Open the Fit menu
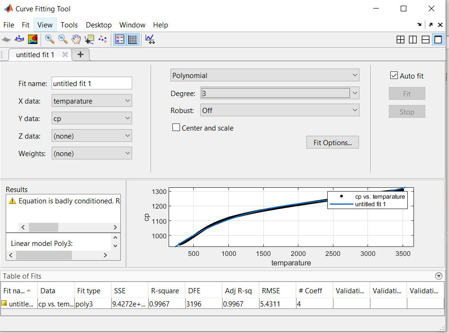 (26, 25)
